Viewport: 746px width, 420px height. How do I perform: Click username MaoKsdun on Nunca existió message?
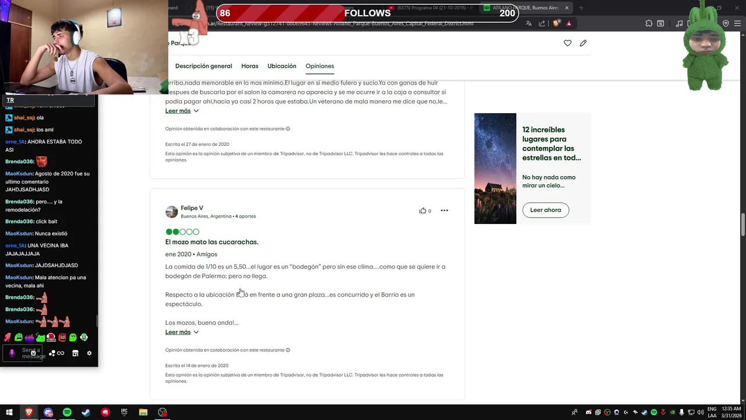pos(19,233)
